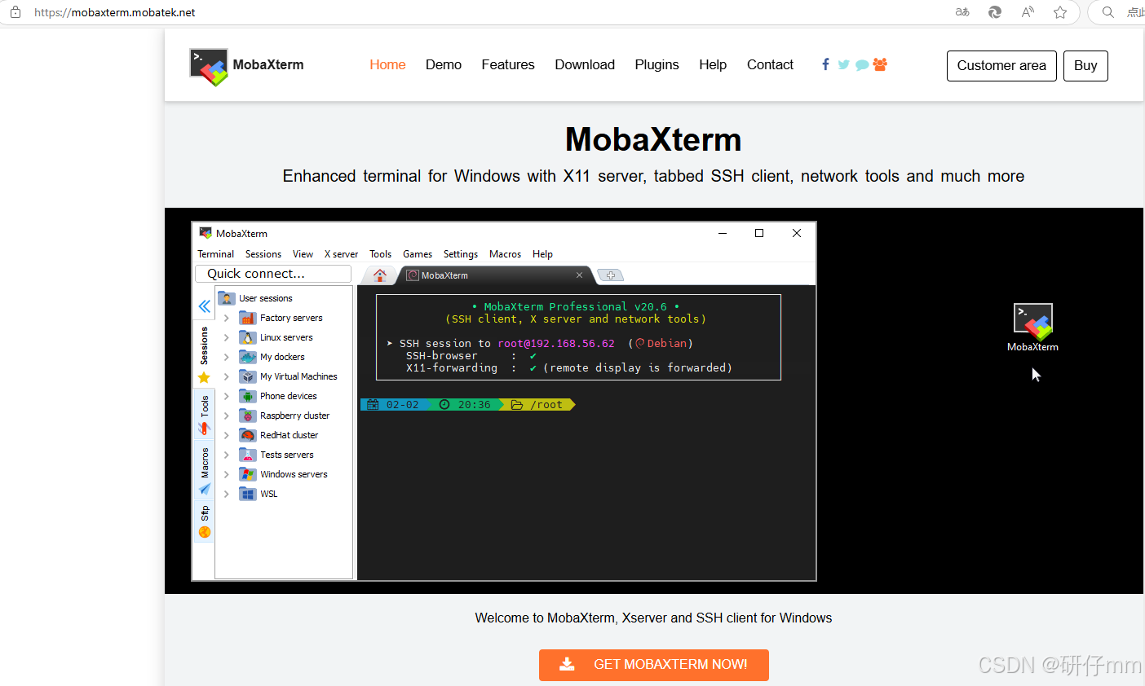The height and width of the screenshot is (686, 1145).
Task: Open the Settings menu in the MobaXterm window
Action: [460, 253]
